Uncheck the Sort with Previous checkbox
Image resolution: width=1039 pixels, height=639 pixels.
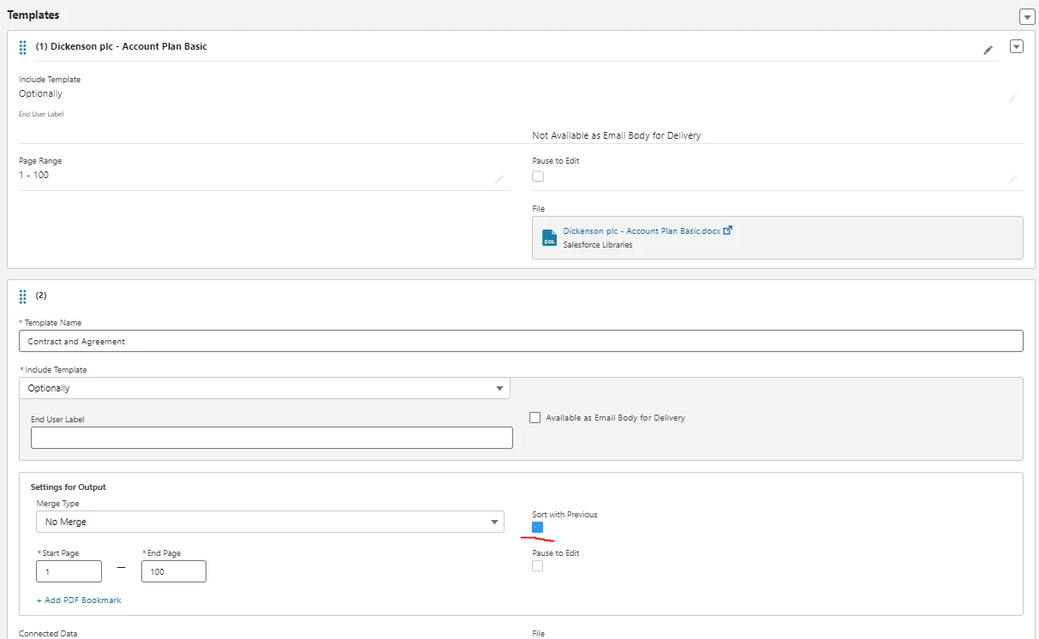click(537, 527)
